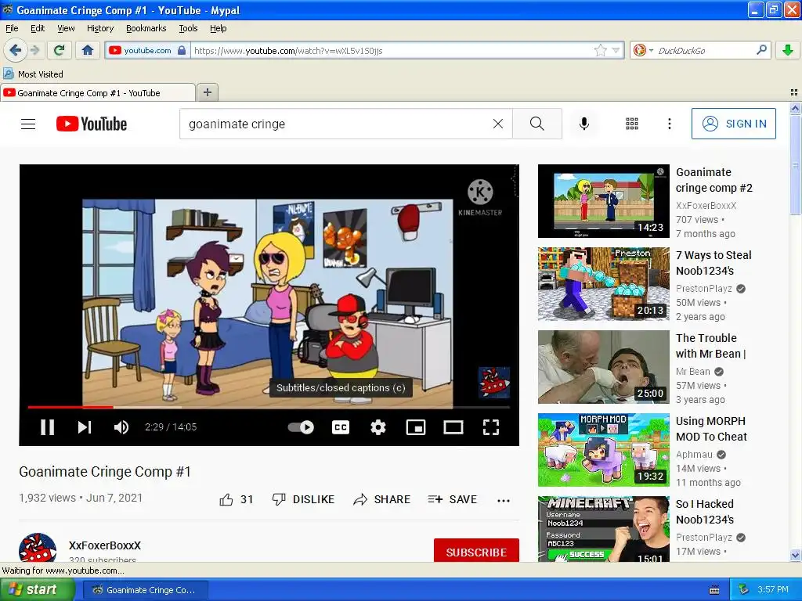This screenshot has height=601, width=802.
Task: Open the Help menu
Action: coord(218,28)
